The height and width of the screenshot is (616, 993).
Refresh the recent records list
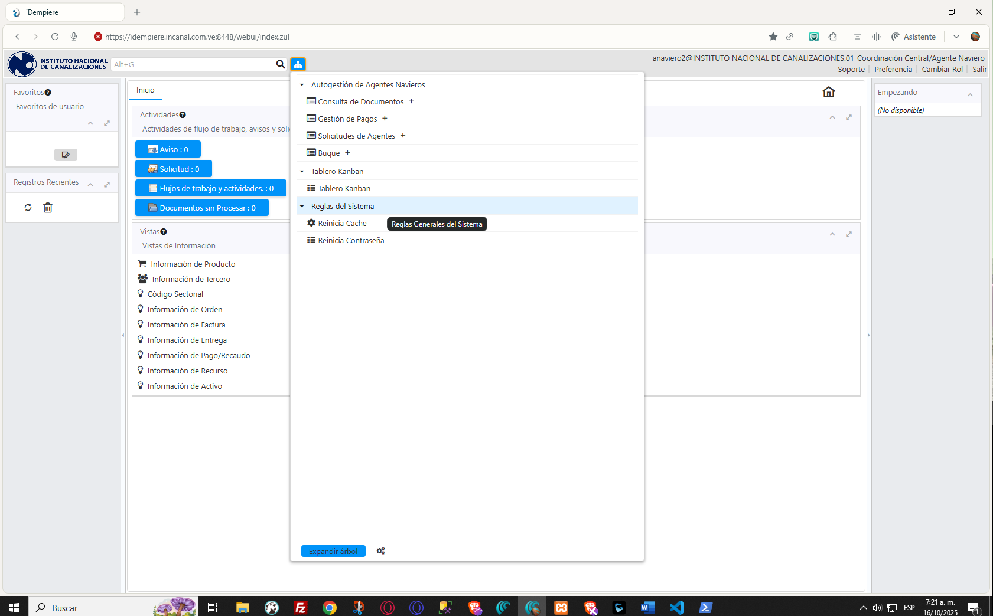28,208
